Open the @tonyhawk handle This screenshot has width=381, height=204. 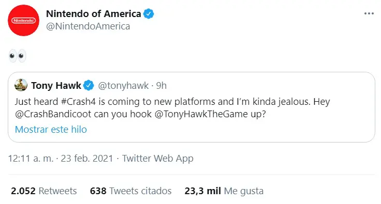point(123,86)
